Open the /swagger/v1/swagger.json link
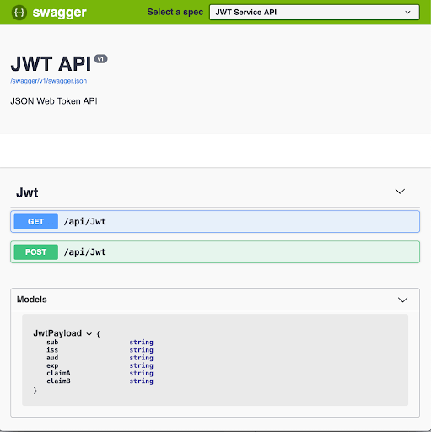Viewport: 431px width, 432px height. (48, 81)
